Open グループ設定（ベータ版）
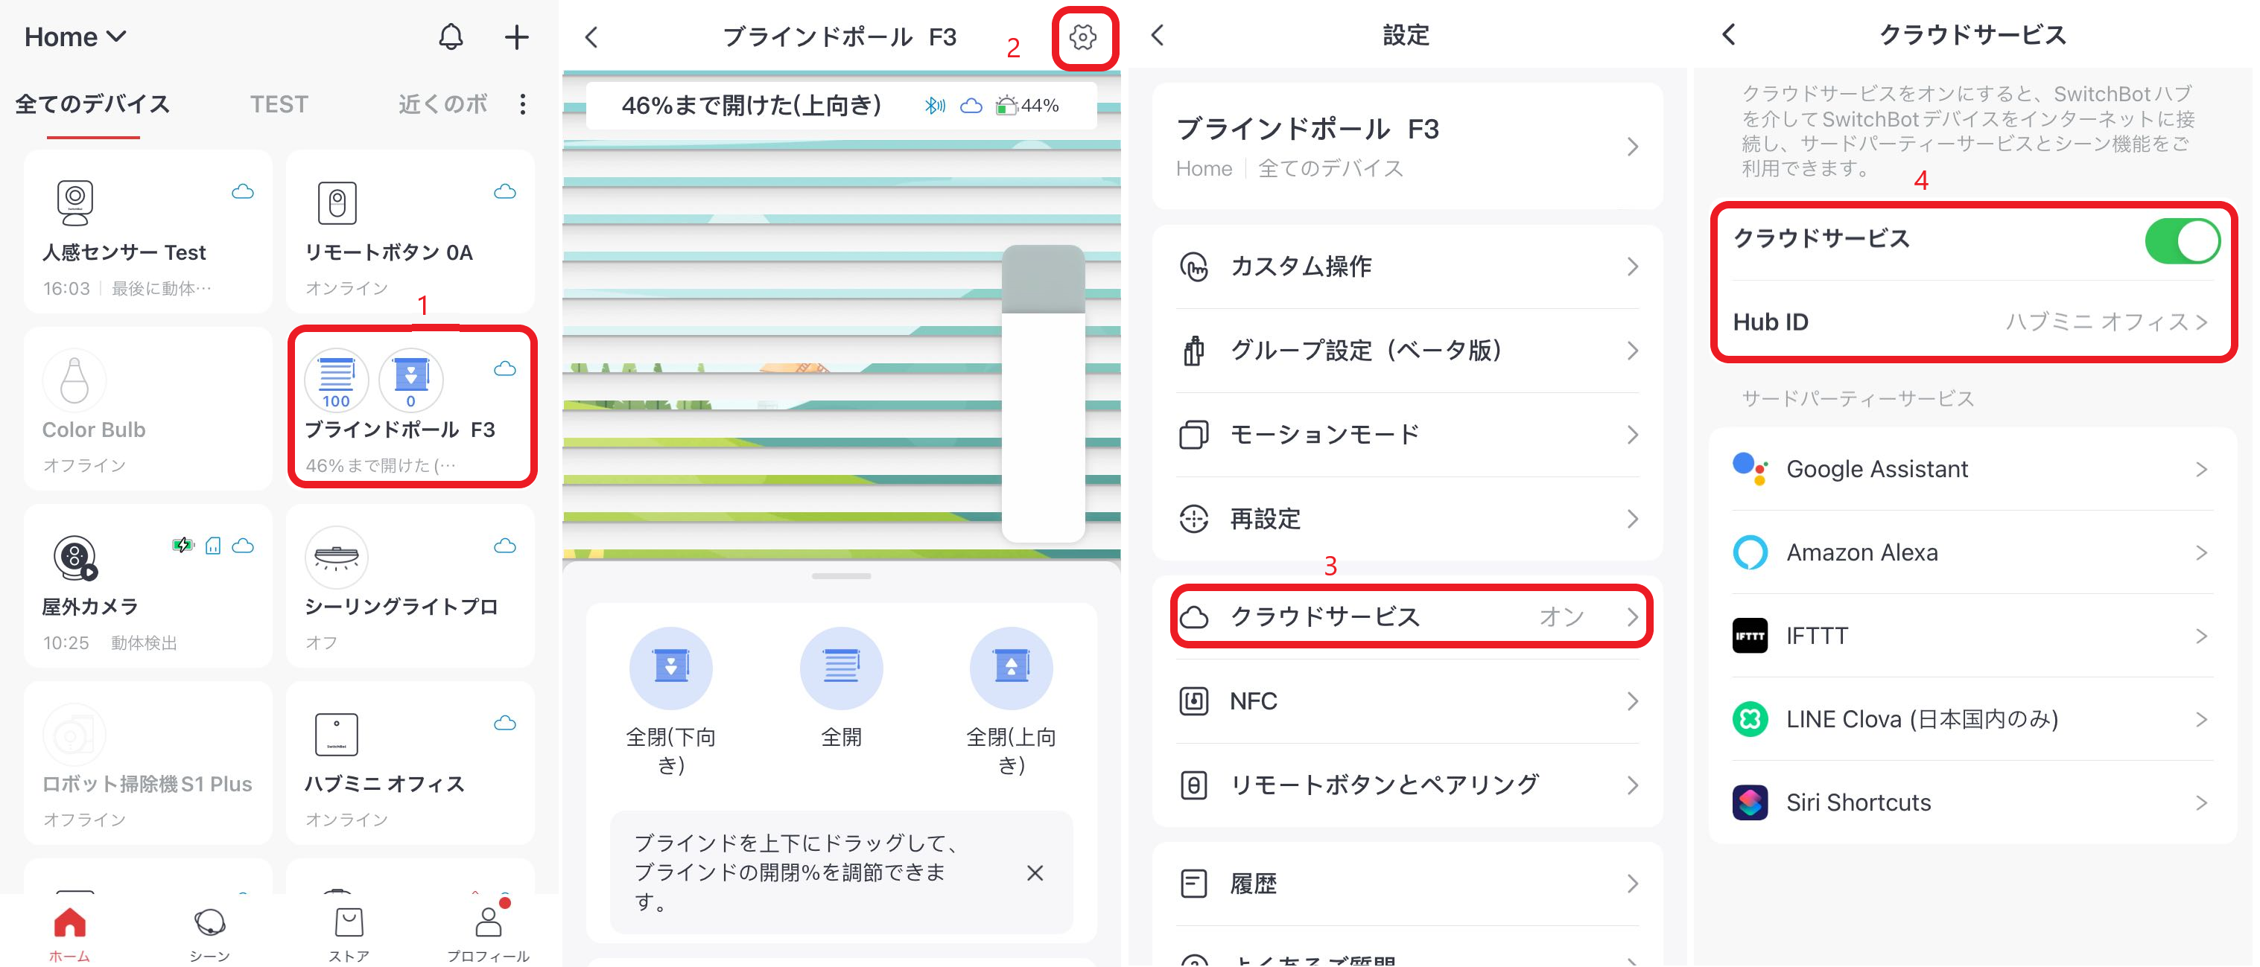 (1406, 351)
